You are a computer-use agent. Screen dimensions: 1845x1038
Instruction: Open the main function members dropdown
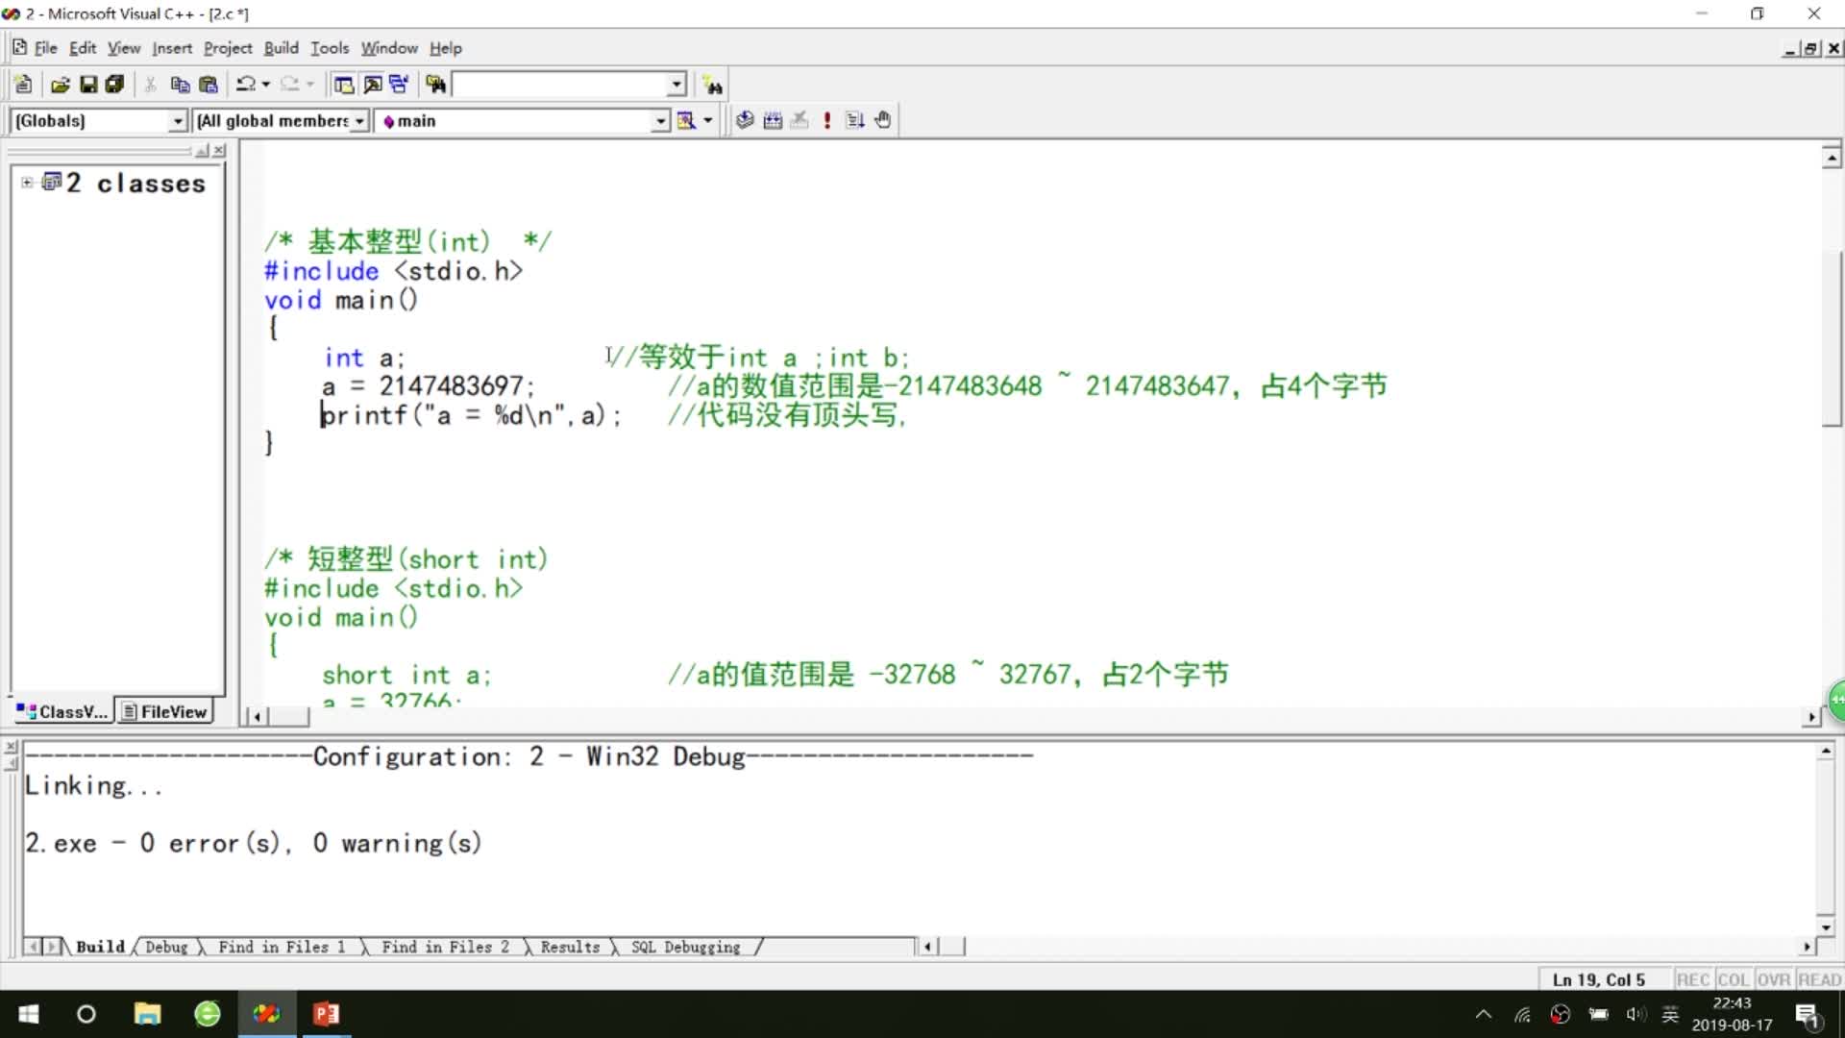point(660,121)
